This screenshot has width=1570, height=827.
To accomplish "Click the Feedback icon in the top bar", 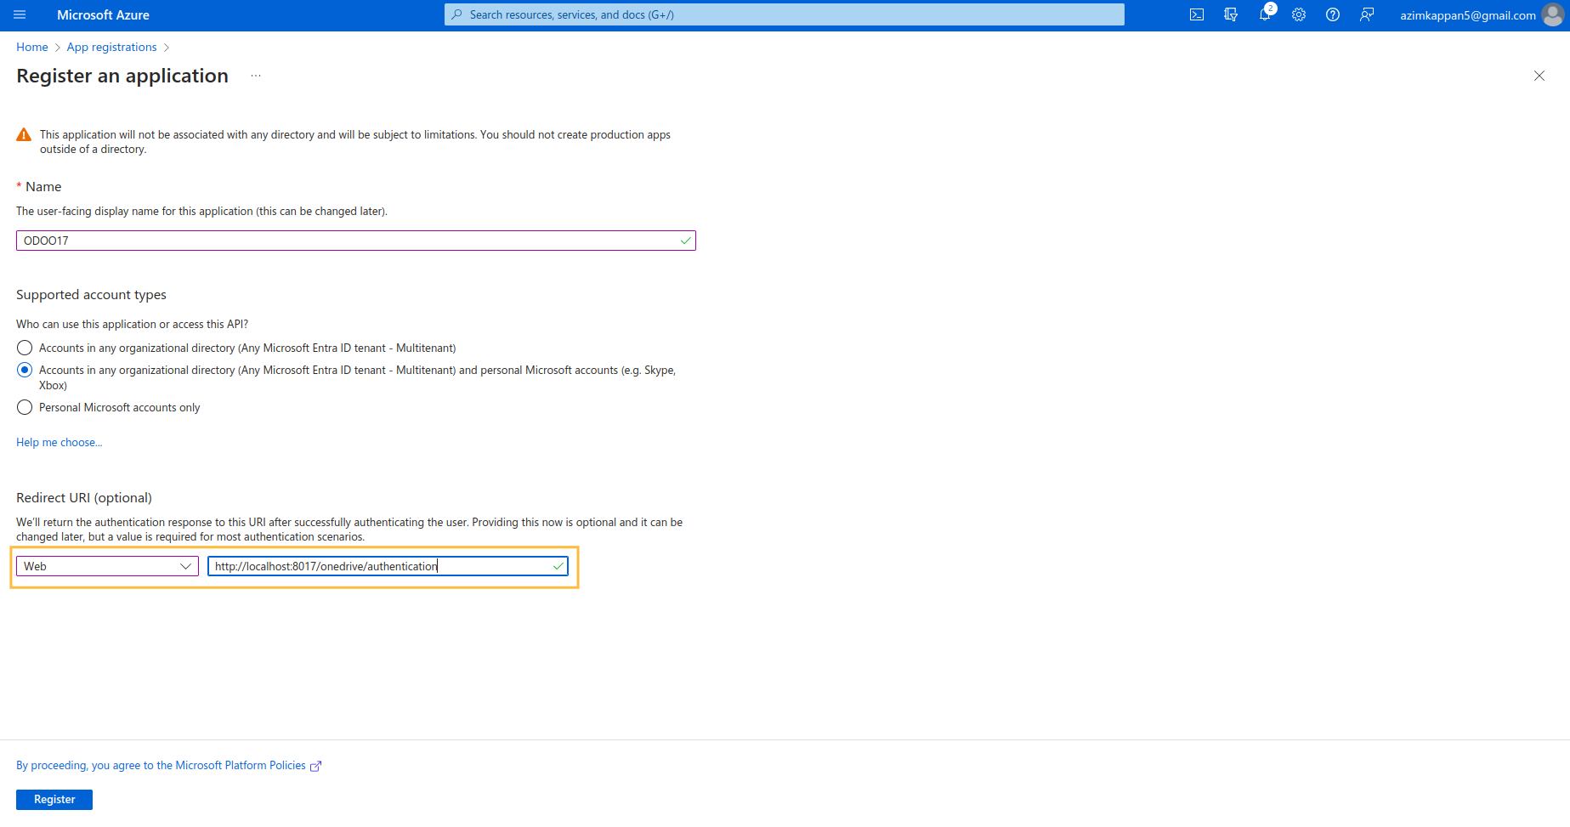I will pos(1367,14).
